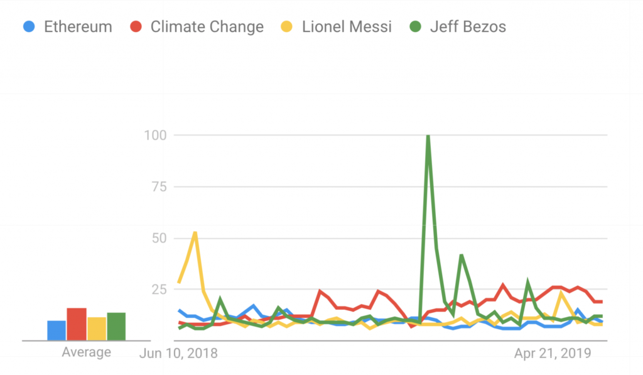Select the red average bar
The width and height of the screenshot is (643, 375).
76,324
